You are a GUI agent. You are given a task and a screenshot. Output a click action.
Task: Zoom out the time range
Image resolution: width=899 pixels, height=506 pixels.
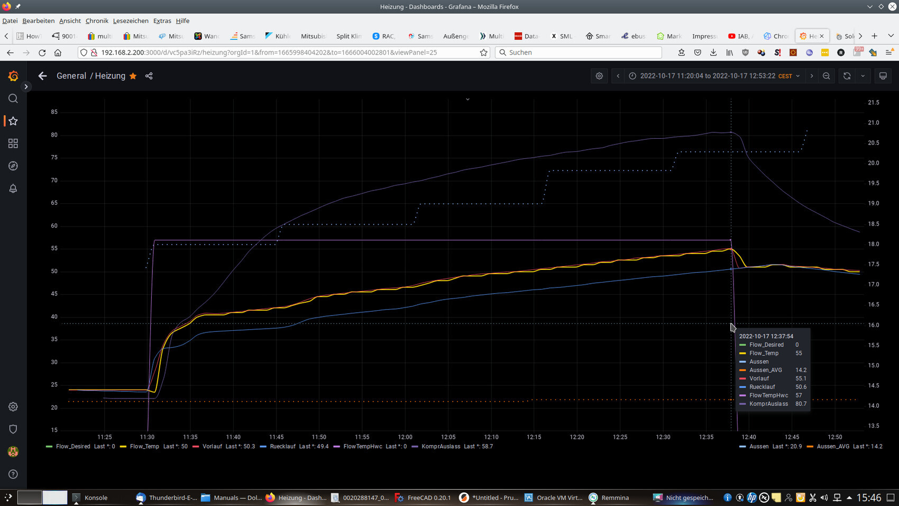click(826, 76)
